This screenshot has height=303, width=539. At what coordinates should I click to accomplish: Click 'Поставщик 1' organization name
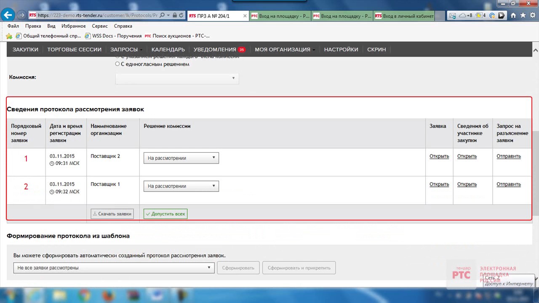tap(105, 184)
